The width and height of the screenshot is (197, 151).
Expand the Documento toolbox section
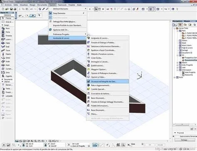[2, 79]
